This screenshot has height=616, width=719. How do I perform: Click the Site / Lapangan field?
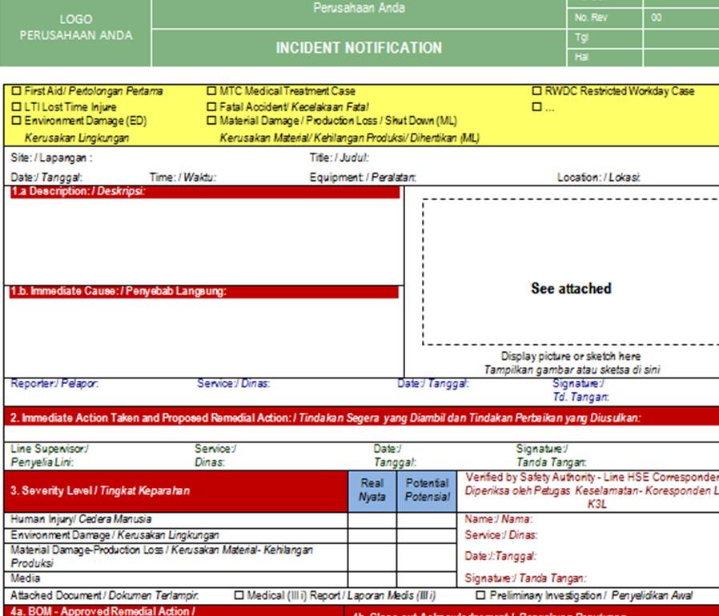coord(51,158)
